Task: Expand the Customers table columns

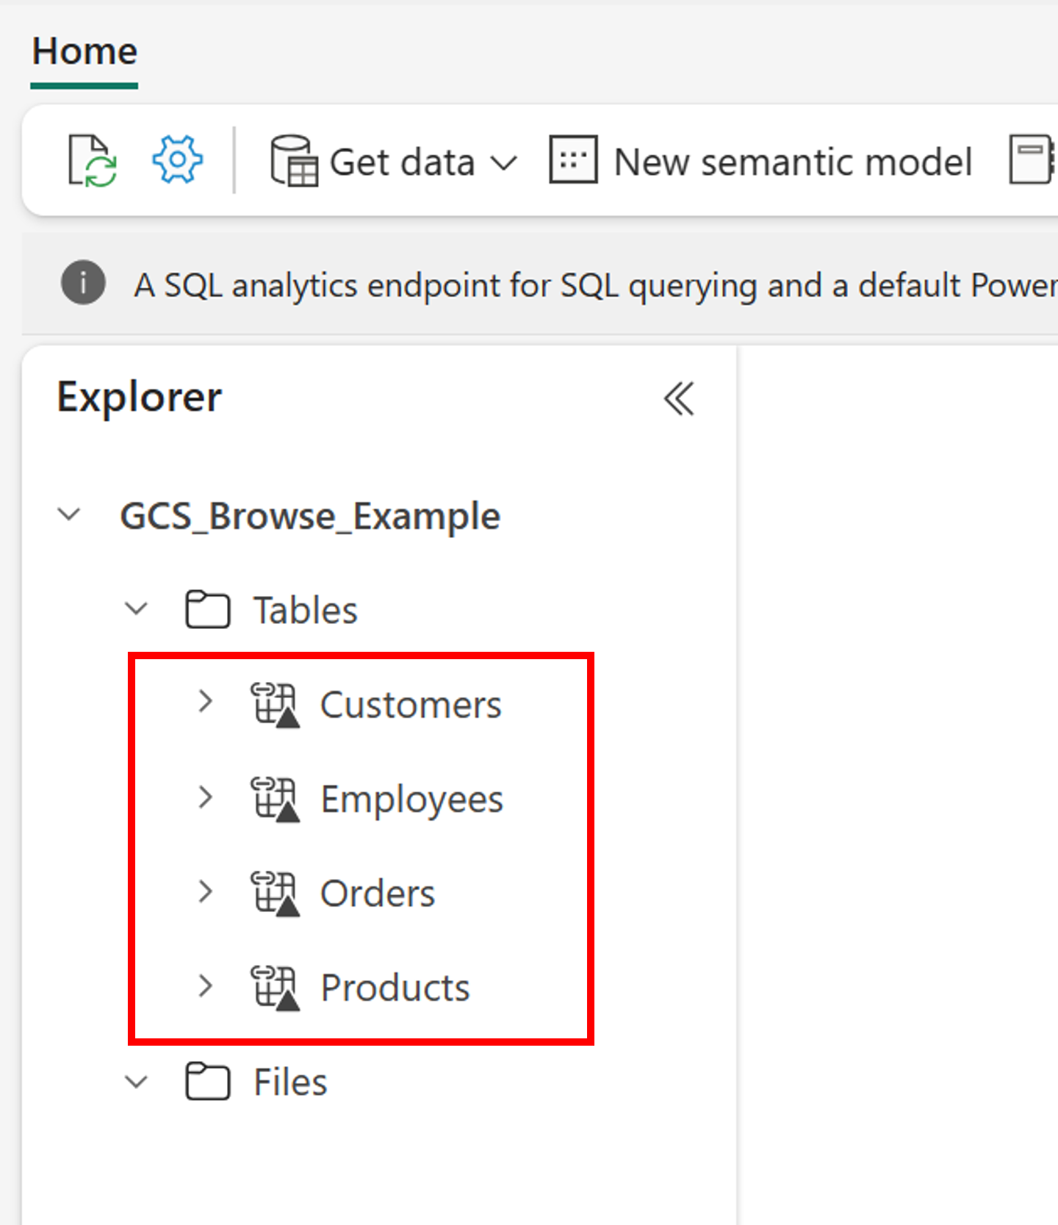Action: pyautogui.click(x=205, y=703)
